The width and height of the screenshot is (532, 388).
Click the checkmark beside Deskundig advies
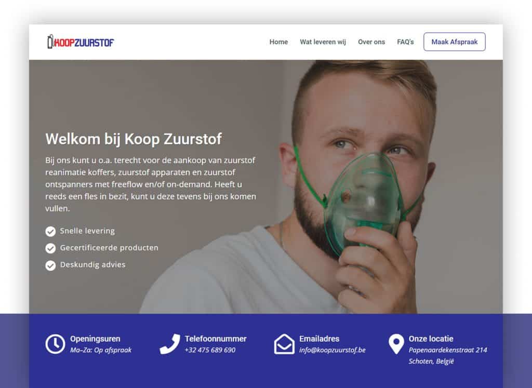click(x=50, y=265)
